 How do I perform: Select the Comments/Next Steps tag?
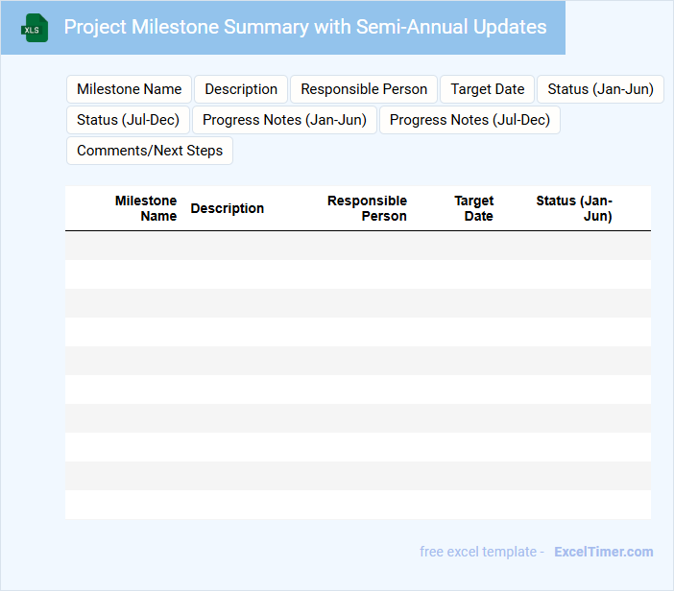click(150, 151)
